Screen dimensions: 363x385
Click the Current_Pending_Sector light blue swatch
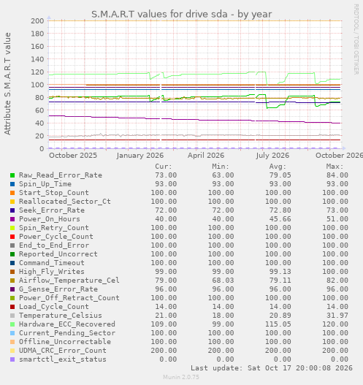point(12,333)
